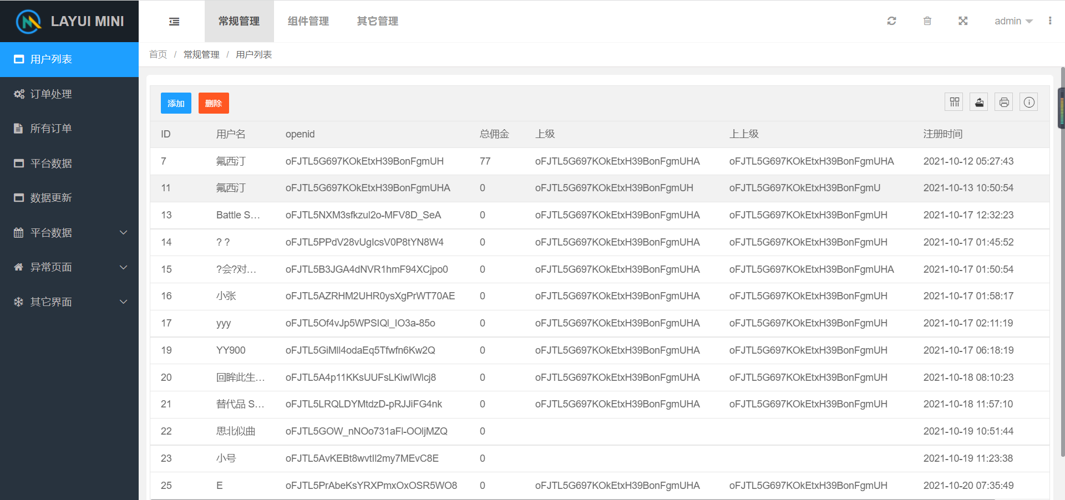Viewport: 1065px width, 500px height.
Task: Click username 替代品 S… in row 21
Action: (240, 404)
